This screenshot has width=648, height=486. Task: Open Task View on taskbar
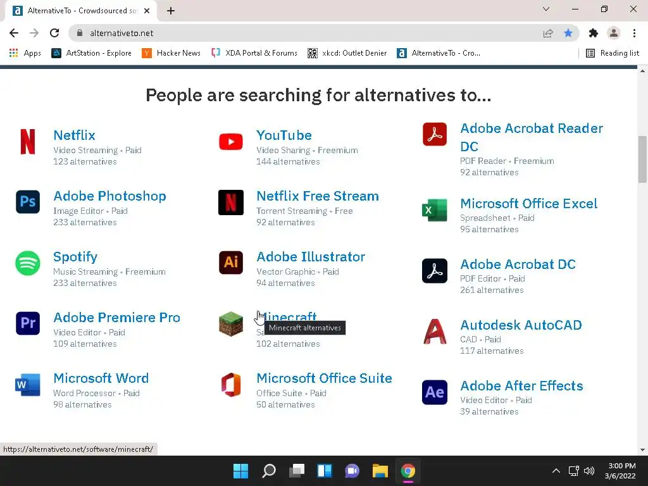click(296, 471)
